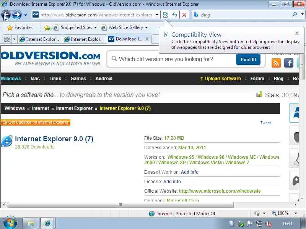Open the Windows menu item

(11, 79)
